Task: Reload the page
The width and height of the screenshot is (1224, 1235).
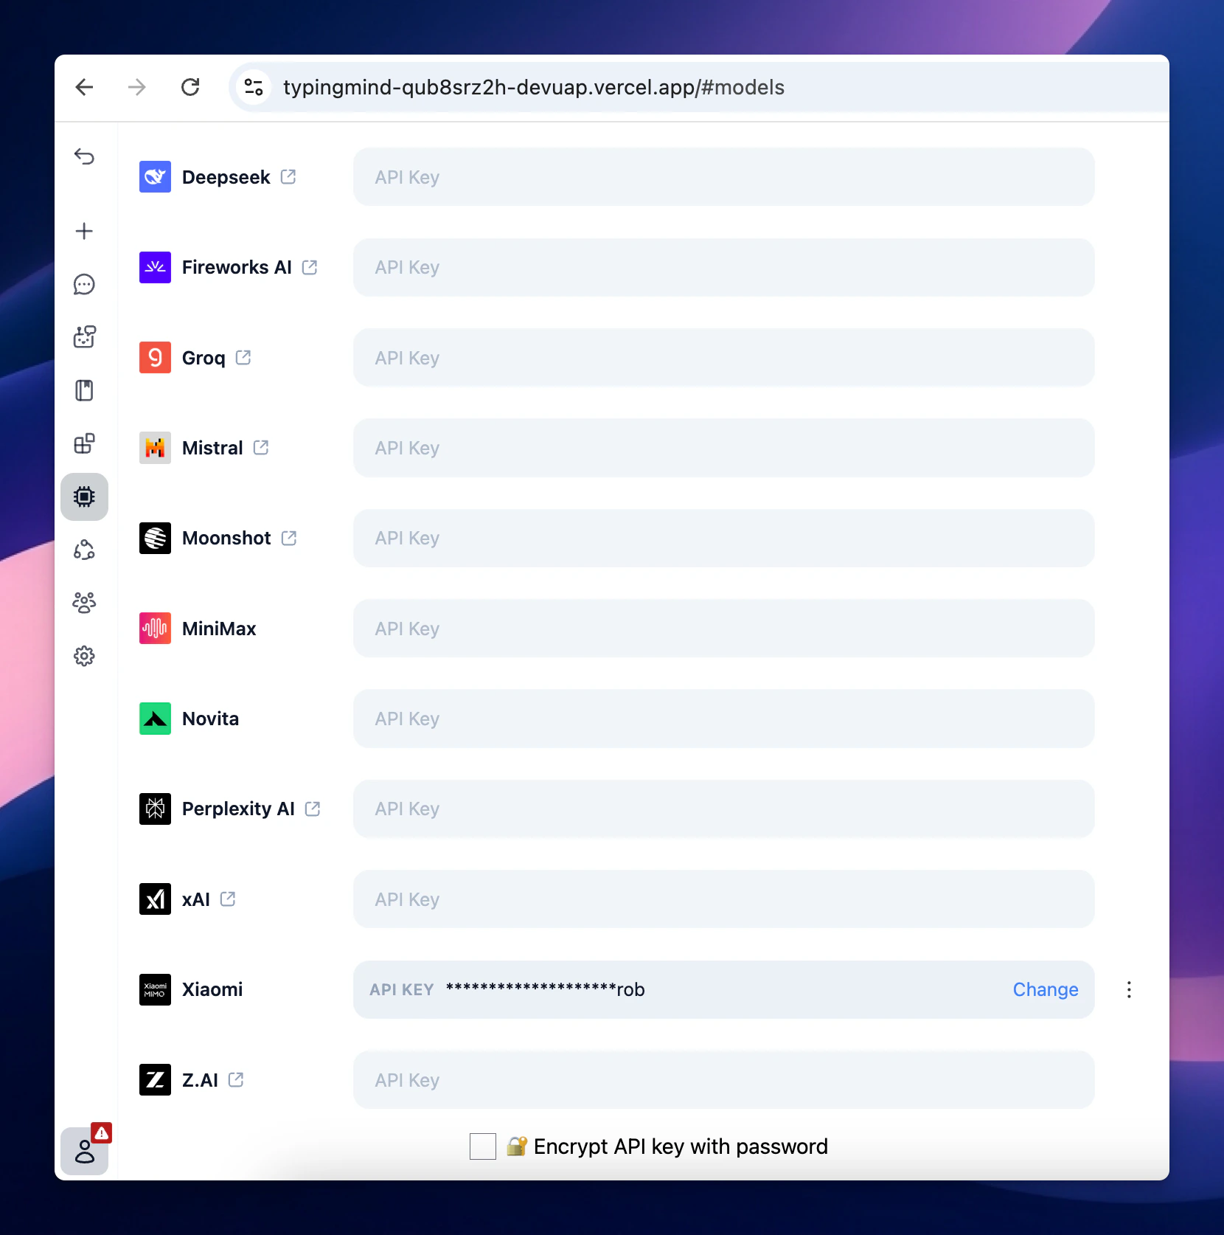Action: [190, 87]
